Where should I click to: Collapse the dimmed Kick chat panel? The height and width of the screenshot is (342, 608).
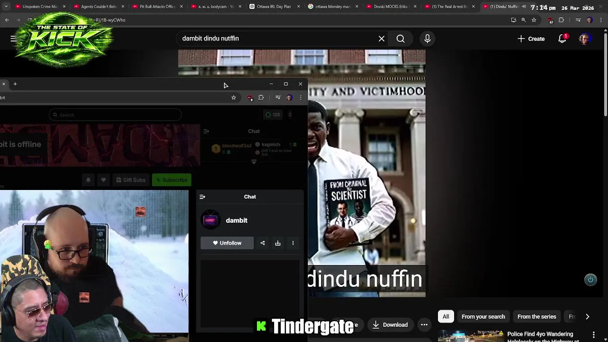(x=206, y=131)
